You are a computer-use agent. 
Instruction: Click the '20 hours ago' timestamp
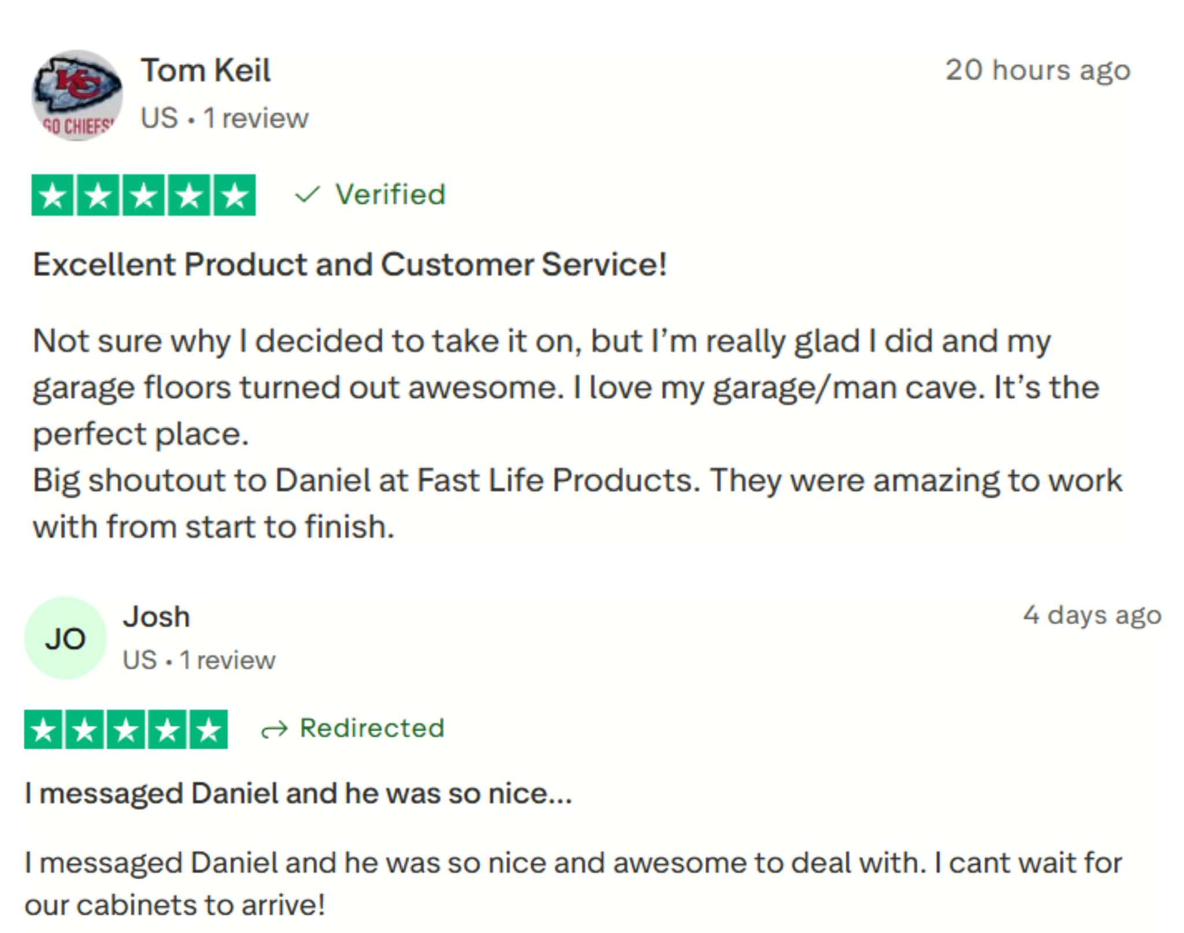(1037, 71)
